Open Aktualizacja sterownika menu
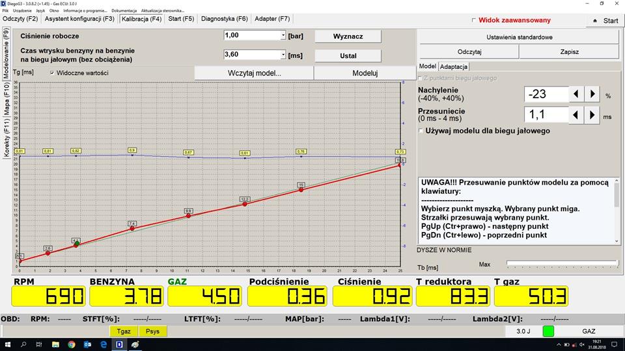The image size is (625, 351). coord(163,11)
